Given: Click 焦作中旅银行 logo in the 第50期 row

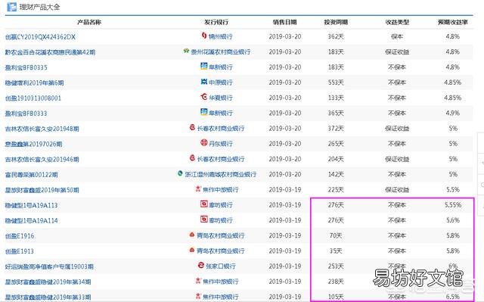Looking at the screenshot, I should pos(198,188).
